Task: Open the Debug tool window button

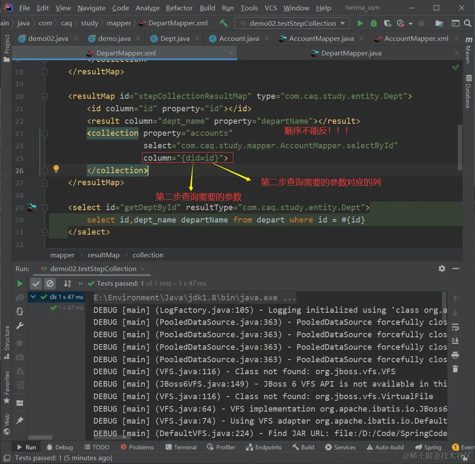Action: 60,447
